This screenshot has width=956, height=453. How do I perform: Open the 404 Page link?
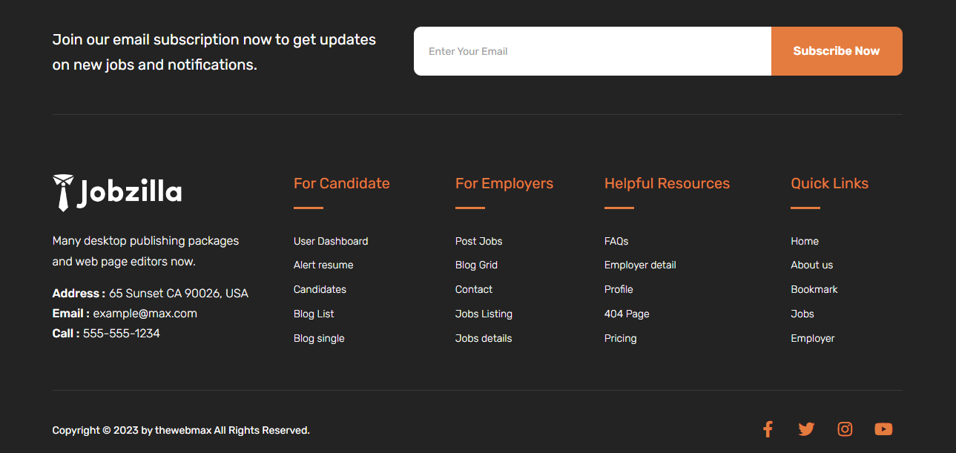click(627, 314)
